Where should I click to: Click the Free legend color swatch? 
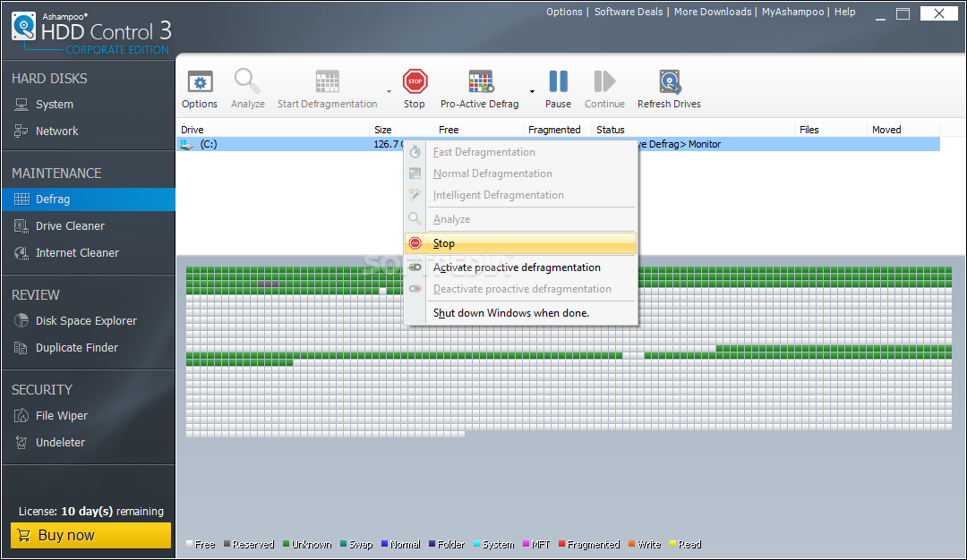pyautogui.click(x=189, y=544)
